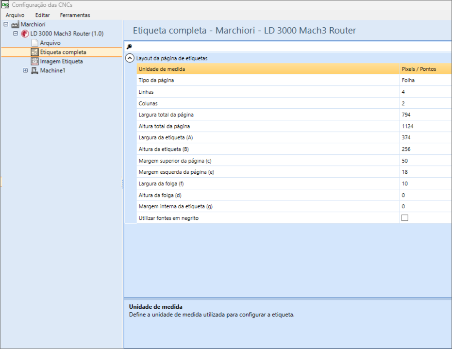Select Largura total da página label

[166, 115]
